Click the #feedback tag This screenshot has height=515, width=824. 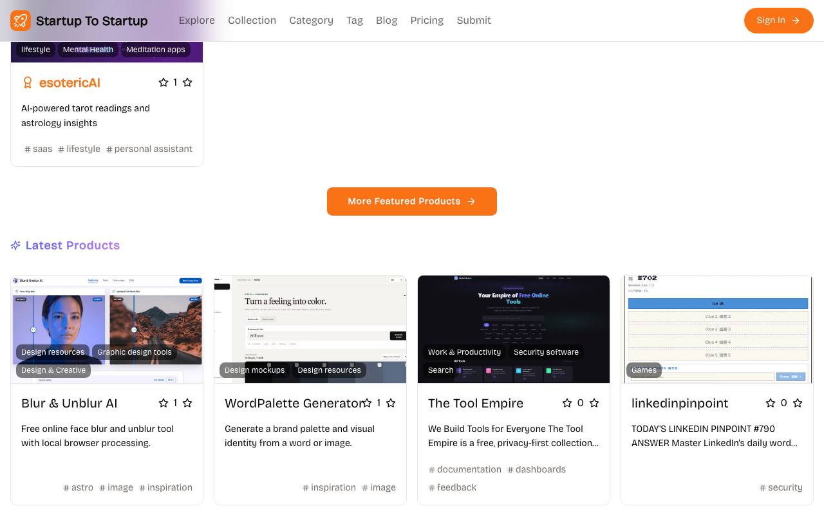pyautogui.click(x=453, y=487)
